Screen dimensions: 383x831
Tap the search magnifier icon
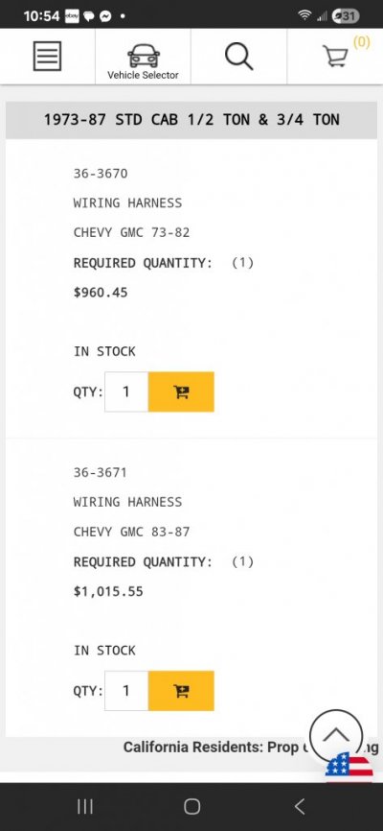[x=239, y=57]
